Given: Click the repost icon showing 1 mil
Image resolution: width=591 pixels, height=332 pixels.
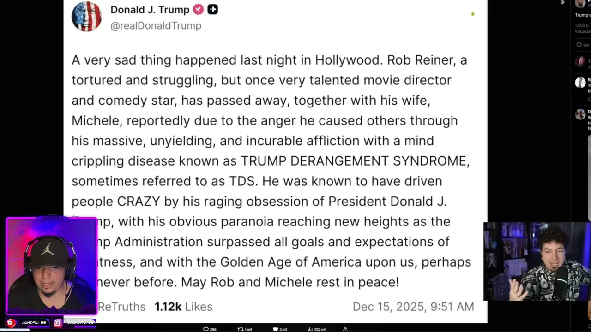Looking at the screenshot, I should (x=240, y=329).
